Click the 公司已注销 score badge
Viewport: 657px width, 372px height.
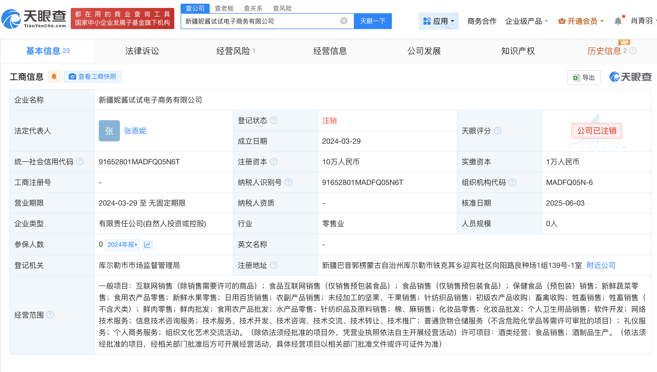pos(597,131)
